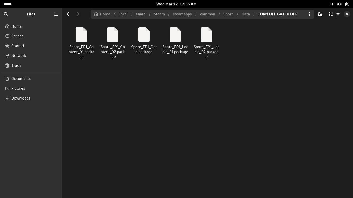Select the Spore_EP1_Locale_02.package file icon
Image resolution: width=353 pixels, height=198 pixels.
206,35
